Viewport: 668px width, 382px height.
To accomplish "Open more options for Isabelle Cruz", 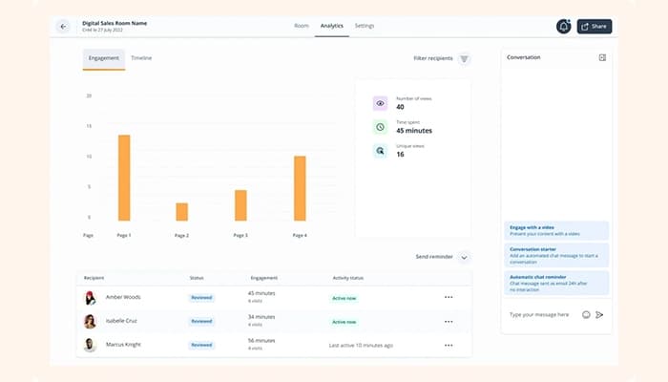I will (449, 321).
